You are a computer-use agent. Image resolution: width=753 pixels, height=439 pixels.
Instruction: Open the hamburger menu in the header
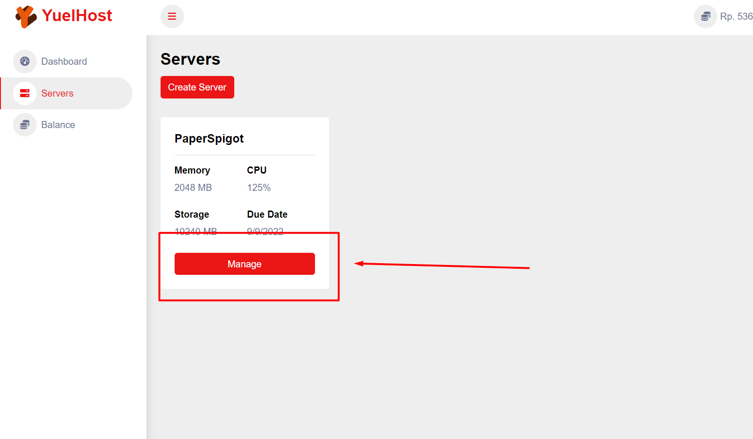pyautogui.click(x=172, y=16)
